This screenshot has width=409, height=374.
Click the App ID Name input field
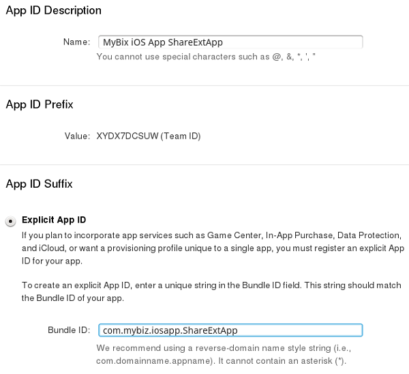click(x=230, y=42)
